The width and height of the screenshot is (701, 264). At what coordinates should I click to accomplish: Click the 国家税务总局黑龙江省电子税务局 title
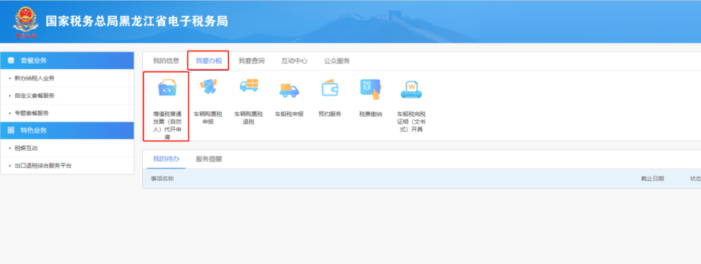[137, 21]
